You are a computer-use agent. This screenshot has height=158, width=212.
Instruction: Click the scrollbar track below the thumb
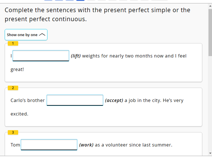[x=210, y=107]
